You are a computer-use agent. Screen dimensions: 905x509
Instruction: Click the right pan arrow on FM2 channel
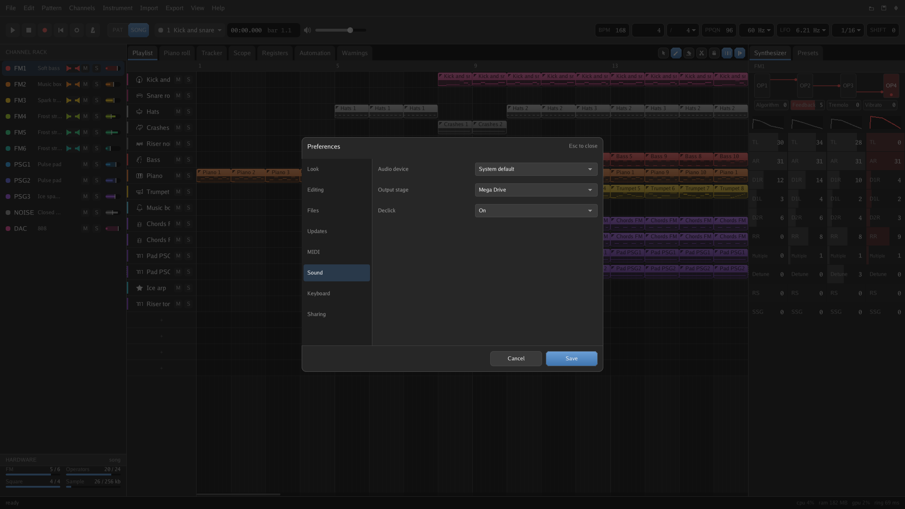pyautogui.click(x=77, y=84)
